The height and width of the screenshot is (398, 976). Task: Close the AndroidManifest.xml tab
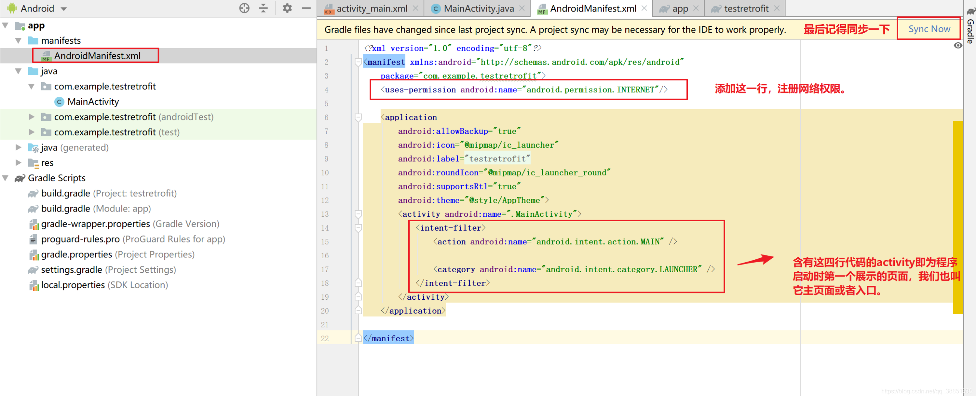pos(644,8)
